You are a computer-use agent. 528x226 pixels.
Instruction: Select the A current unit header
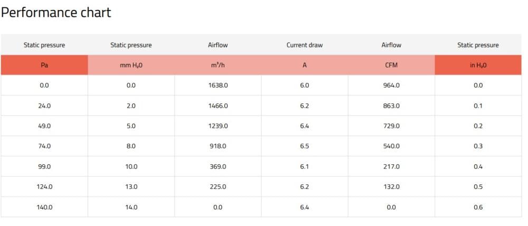point(305,65)
